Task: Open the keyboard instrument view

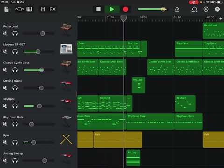Action: tap(29, 9)
